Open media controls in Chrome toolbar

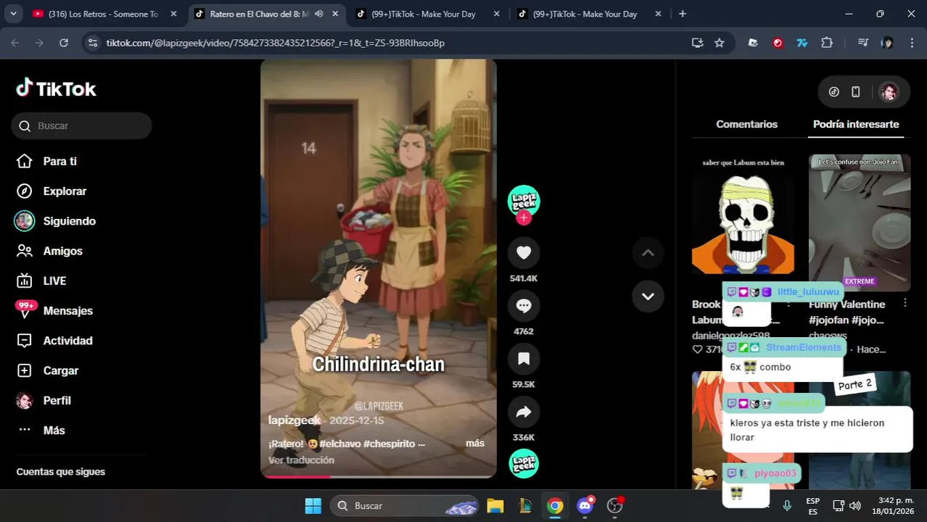tap(862, 43)
